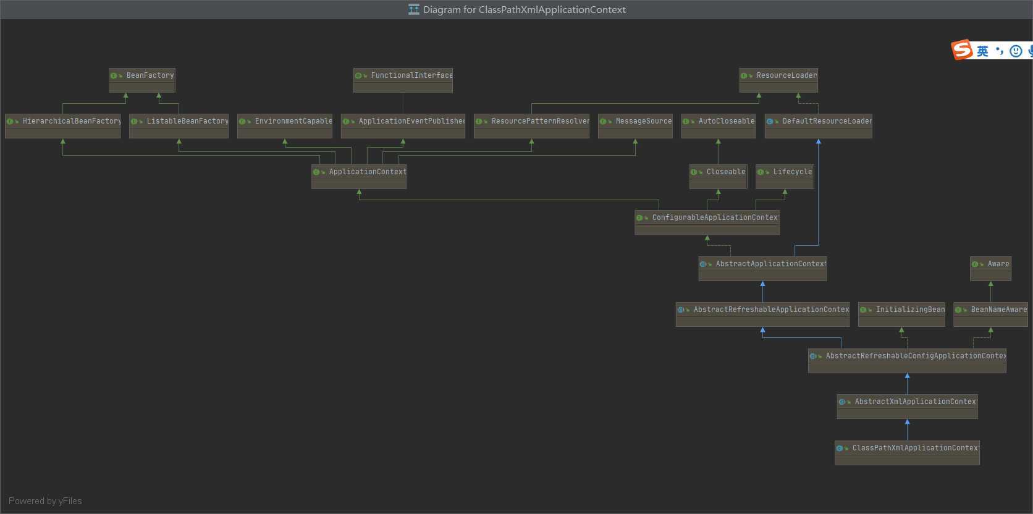Click the interface icon on the Lifecycle node

point(761,172)
